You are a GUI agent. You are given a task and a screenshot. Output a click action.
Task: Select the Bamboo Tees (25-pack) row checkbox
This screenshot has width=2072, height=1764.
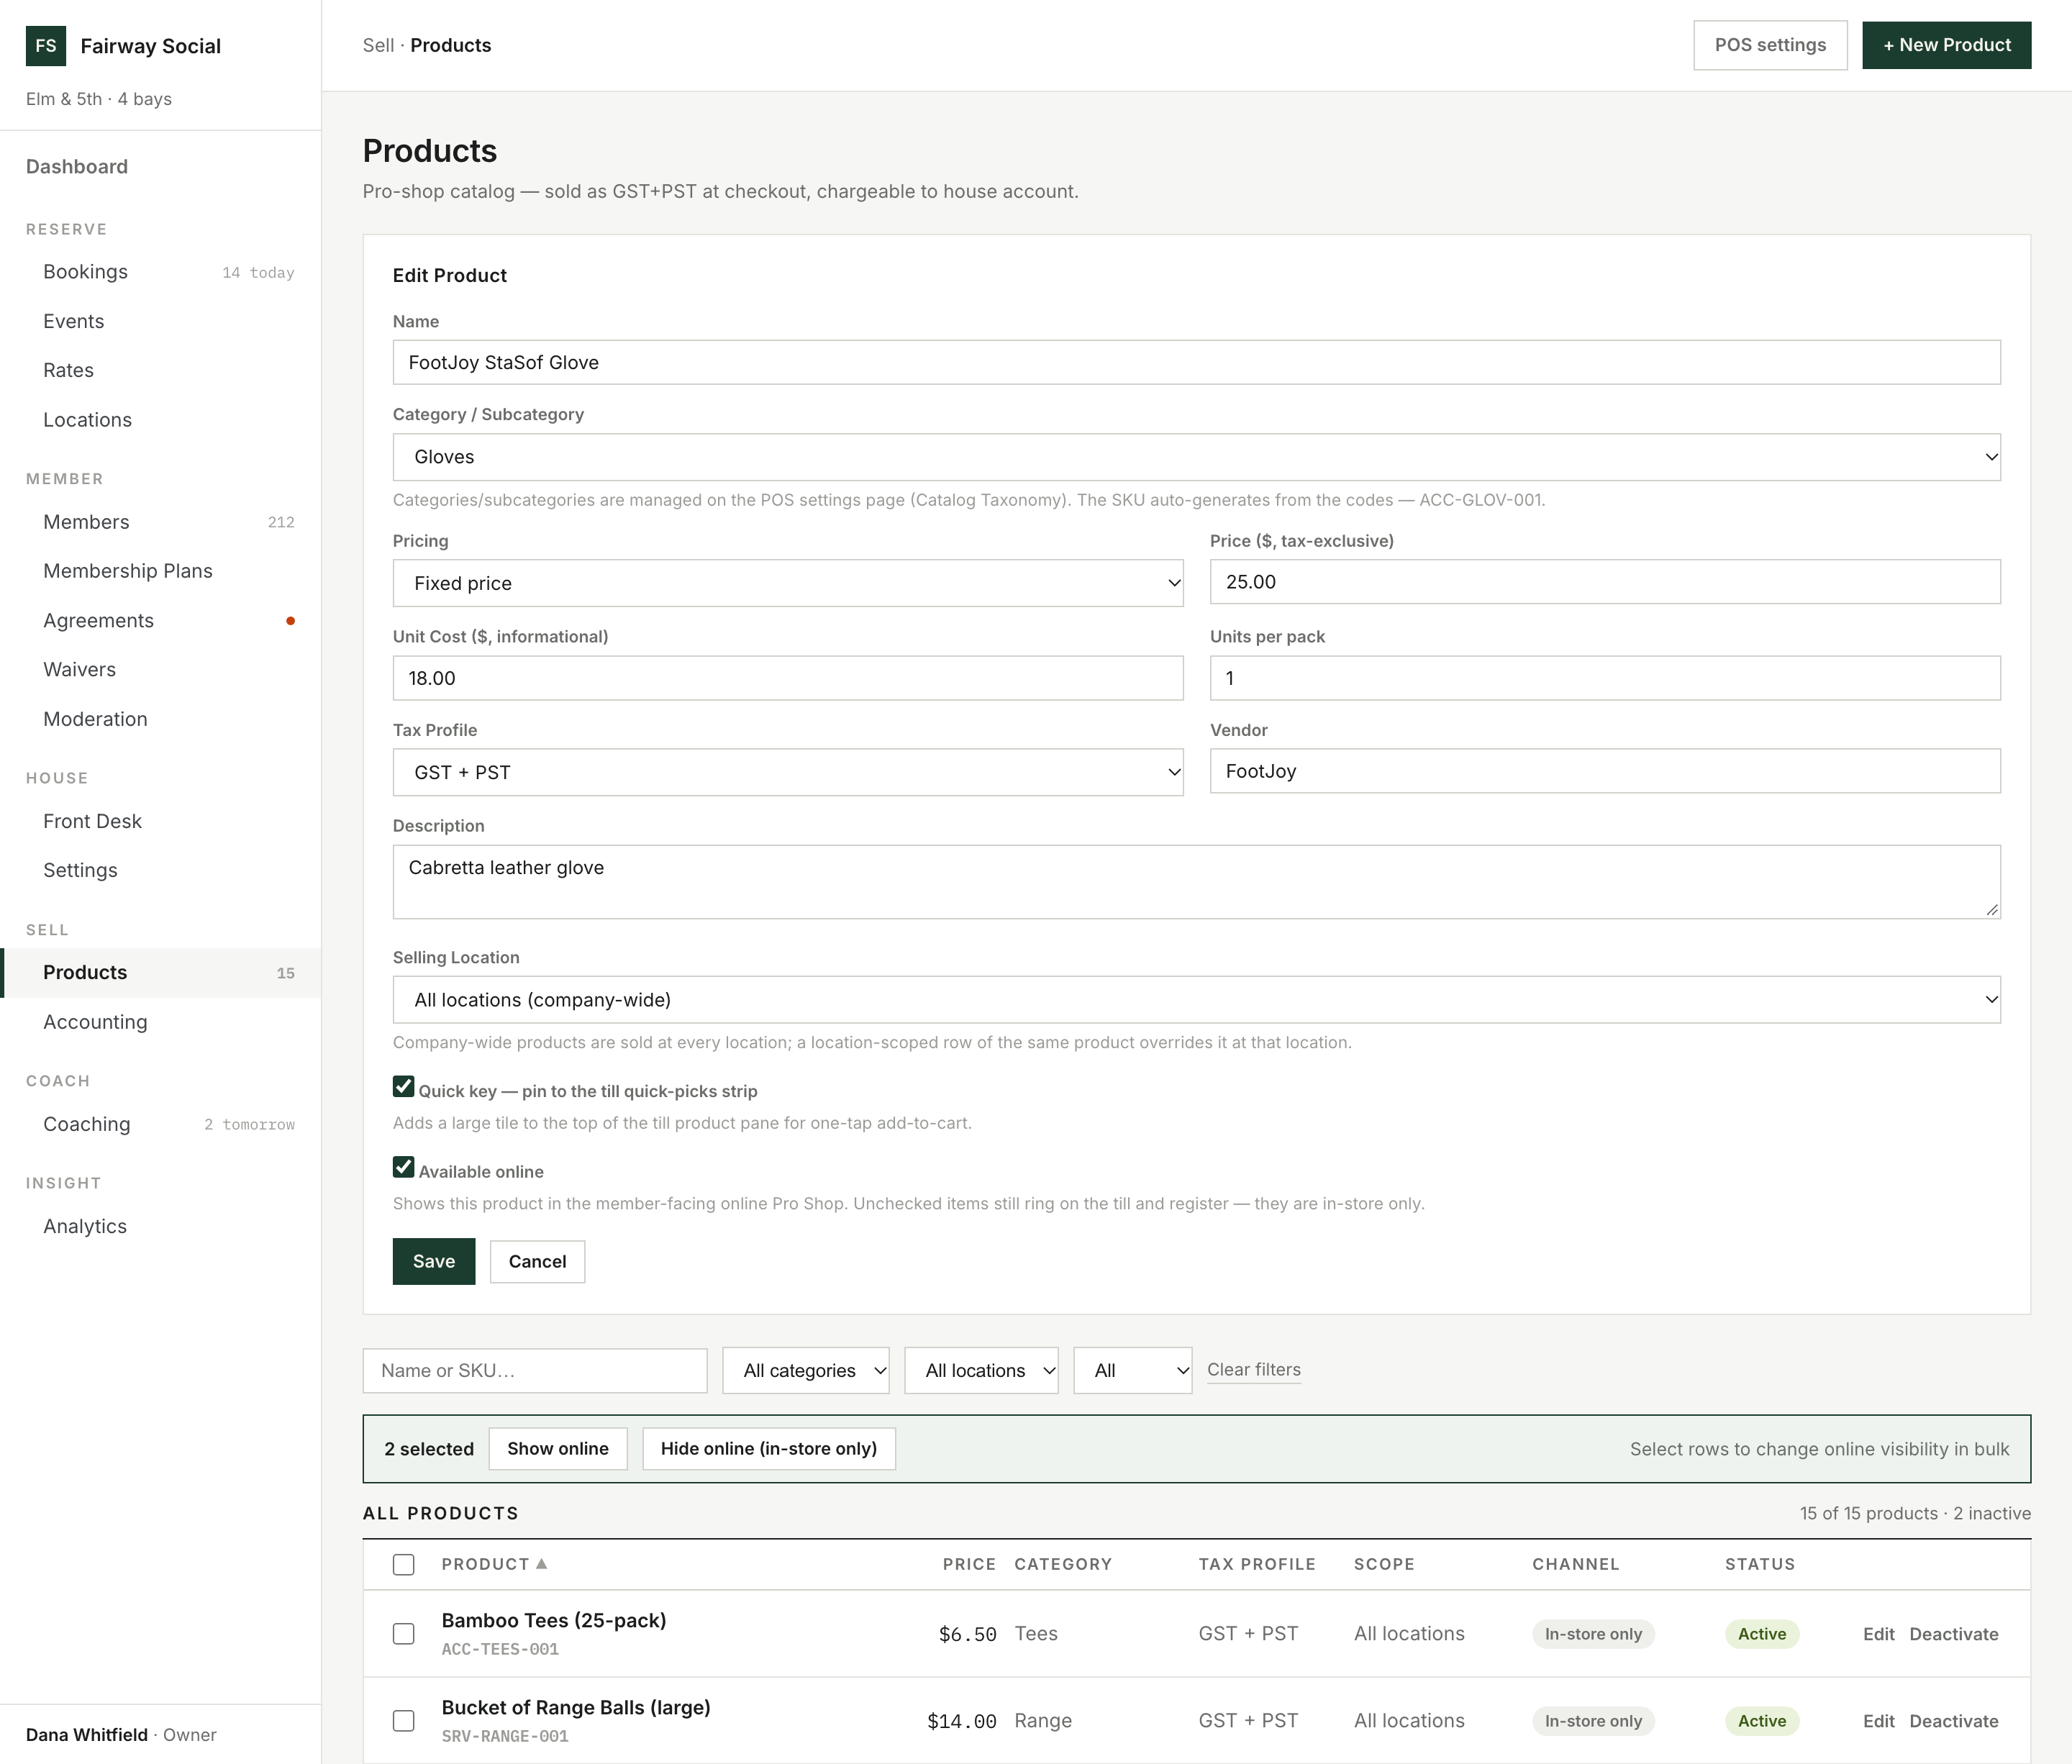(x=404, y=1634)
